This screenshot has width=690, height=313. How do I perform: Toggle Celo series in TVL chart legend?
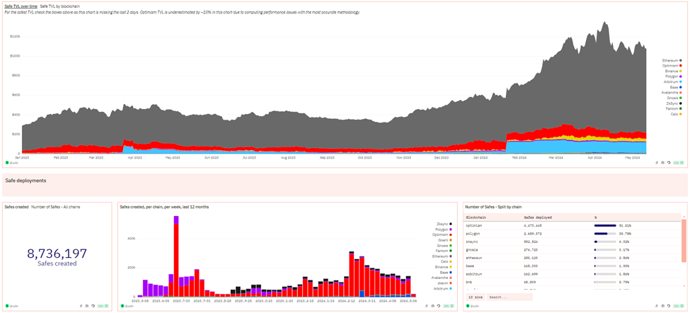pos(677,114)
